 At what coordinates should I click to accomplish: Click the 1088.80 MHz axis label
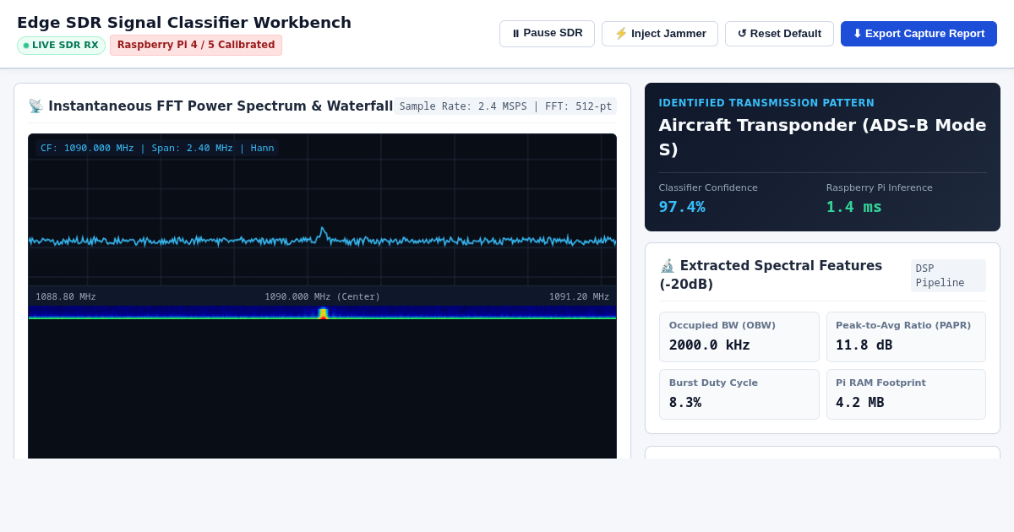click(x=66, y=296)
